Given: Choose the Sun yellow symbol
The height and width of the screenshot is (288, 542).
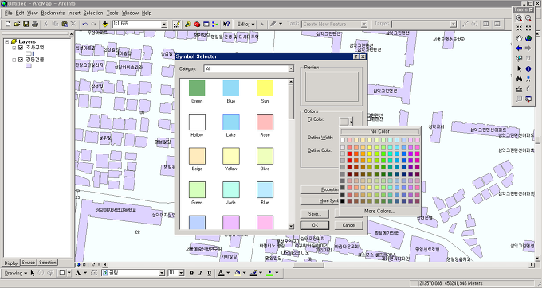Looking at the screenshot, I should (x=265, y=88).
